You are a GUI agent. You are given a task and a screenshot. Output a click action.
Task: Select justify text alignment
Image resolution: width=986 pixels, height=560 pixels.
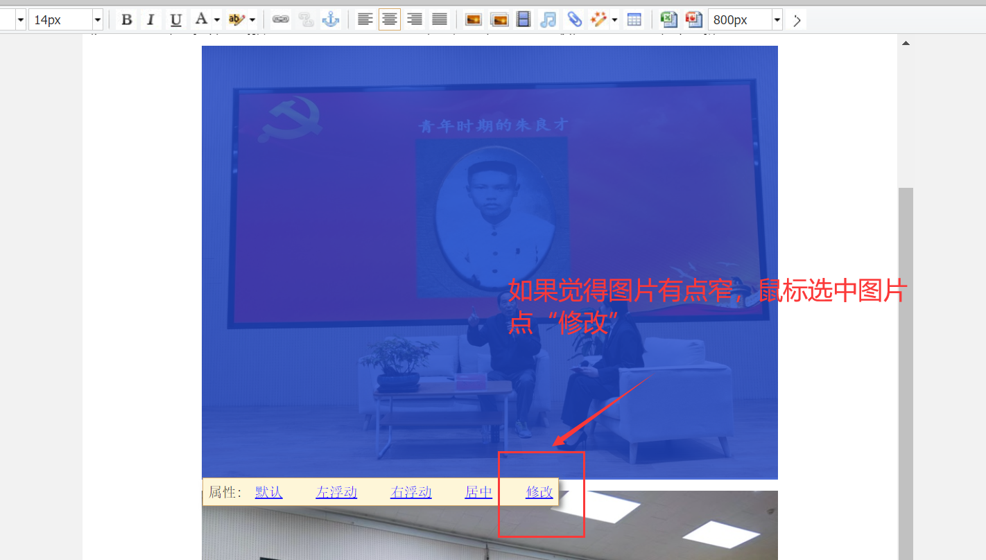(x=440, y=20)
